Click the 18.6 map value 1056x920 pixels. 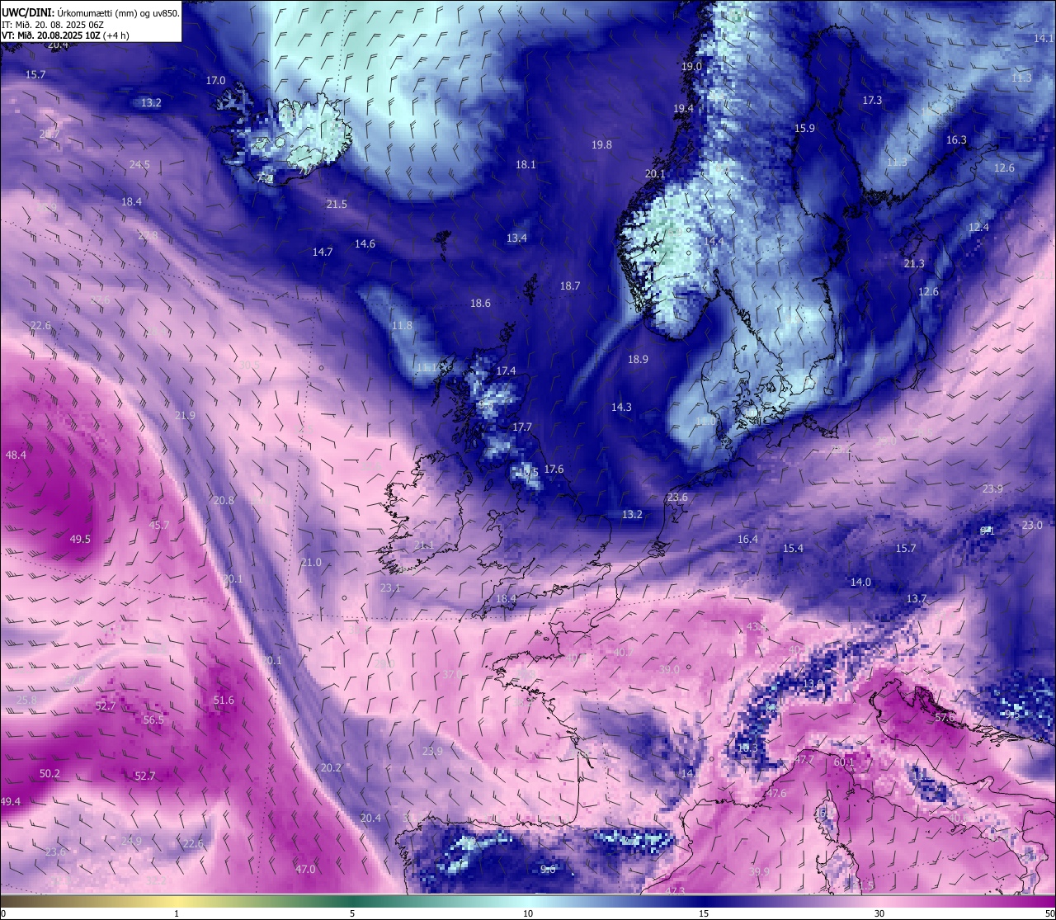point(480,304)
